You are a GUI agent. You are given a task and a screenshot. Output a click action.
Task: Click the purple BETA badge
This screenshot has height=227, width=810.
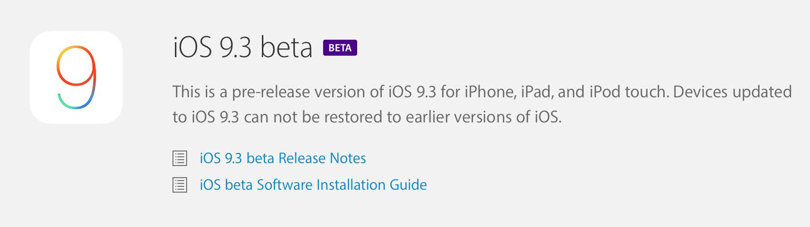tap(340, 48)
